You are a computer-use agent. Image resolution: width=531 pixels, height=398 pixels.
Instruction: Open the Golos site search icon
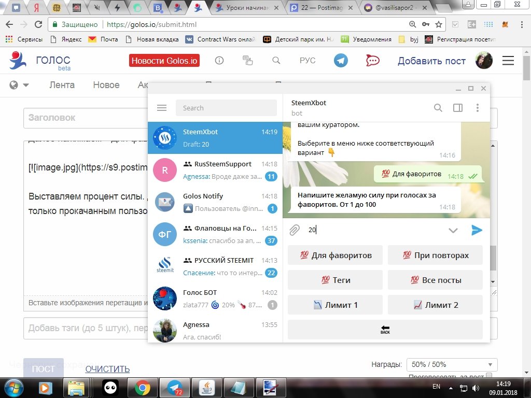click(276, 61)
